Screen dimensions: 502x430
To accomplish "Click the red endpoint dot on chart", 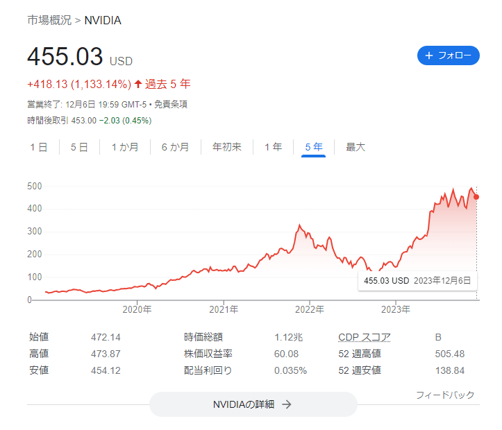I will 476,197.
